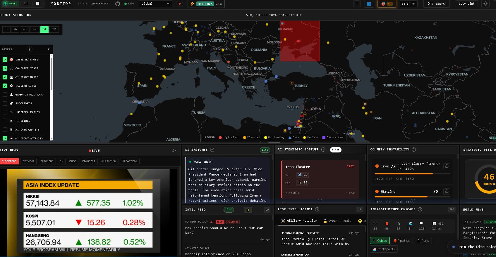Screen dimensions: 496x257
Task: Collapse the Layers panel arrow
Action: coord(49,49)
